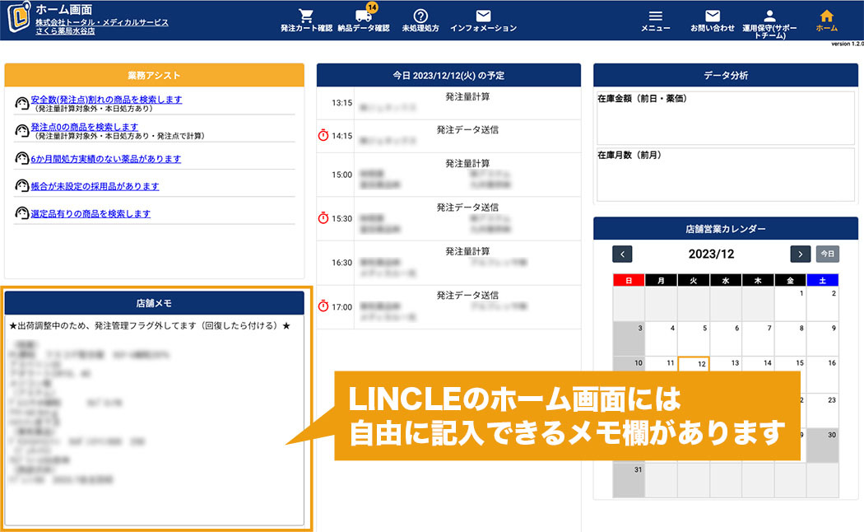Click the 今日 button in calendar
Viewport: 864px width, 532px height.
click(x=827, y=254)
